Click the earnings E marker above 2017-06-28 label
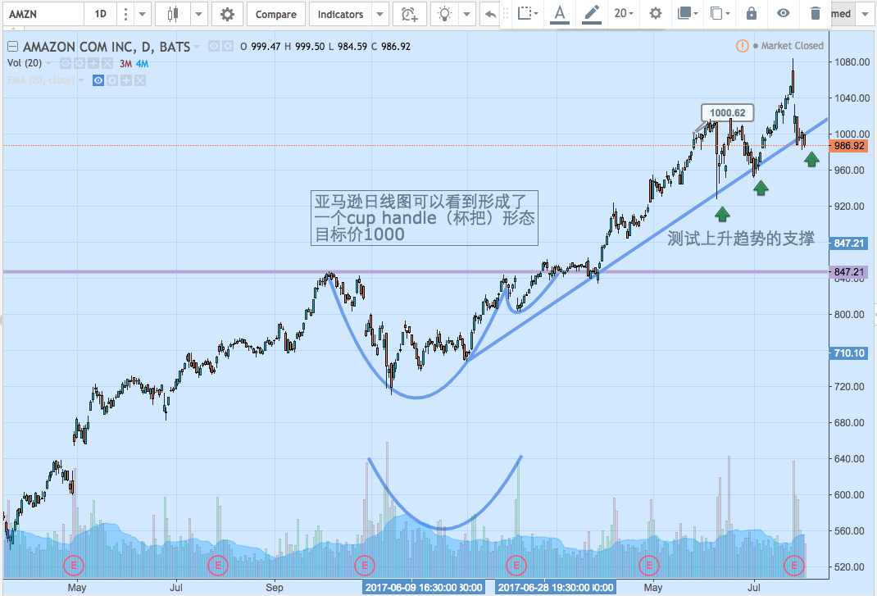The height and width of the screenshot is (596, 877). [x=516, y=566]
